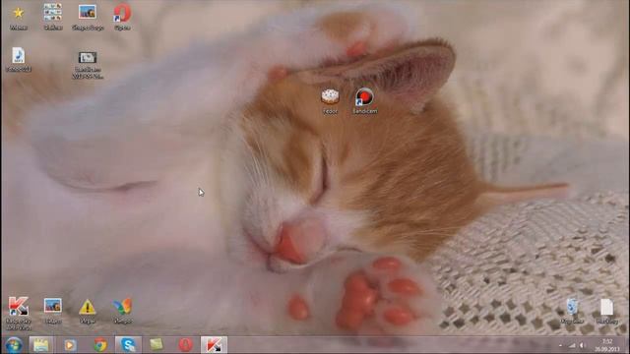This screenshot has height=354, width=630.
Task: Open the green sticky note taskbar icon
Action: coord(157,345)
